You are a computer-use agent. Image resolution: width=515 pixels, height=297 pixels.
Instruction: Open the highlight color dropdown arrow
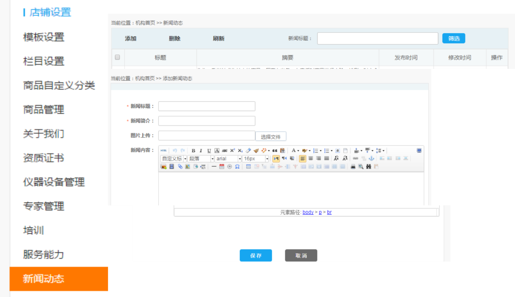click(309, 150)
